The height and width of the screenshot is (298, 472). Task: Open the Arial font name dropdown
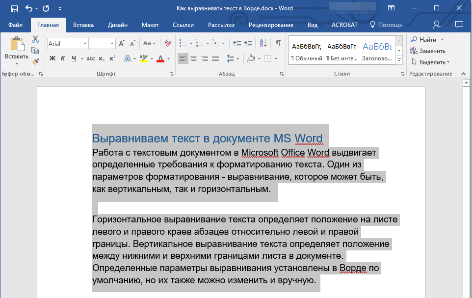(85, 44)
